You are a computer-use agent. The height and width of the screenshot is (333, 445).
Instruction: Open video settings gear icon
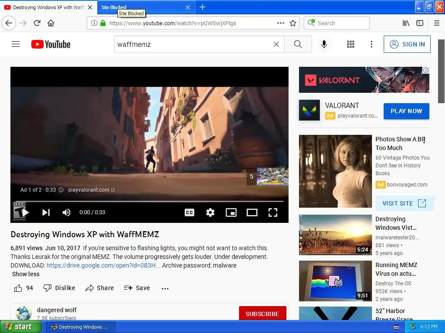210,212
